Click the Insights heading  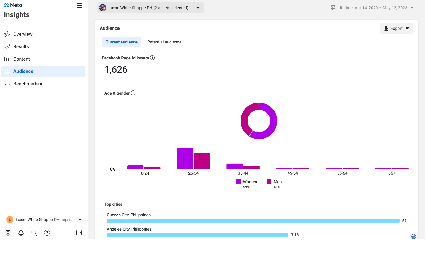[x=17, y=15]
